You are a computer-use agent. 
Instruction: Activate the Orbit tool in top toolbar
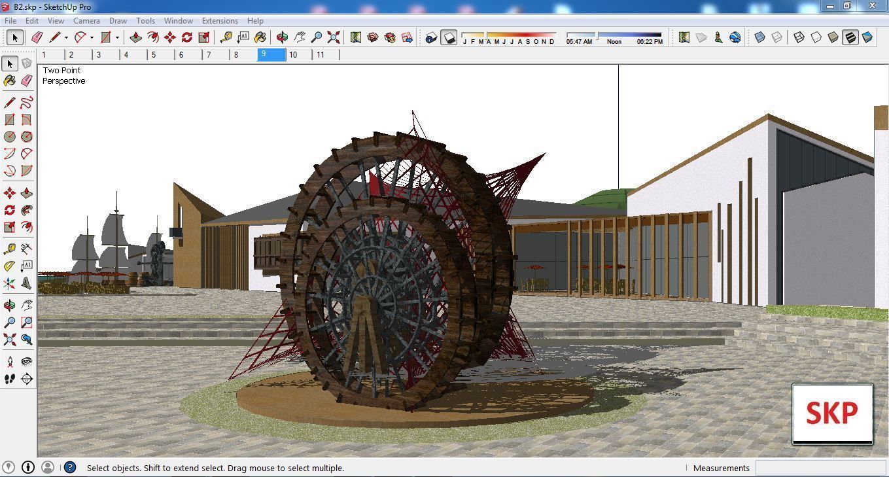(282, 37)
